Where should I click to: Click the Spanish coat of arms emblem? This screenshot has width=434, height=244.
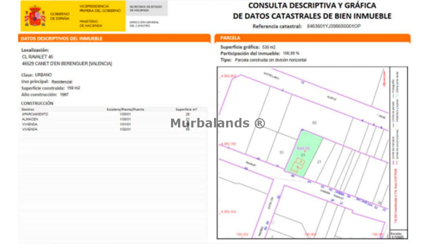(35, 16)
